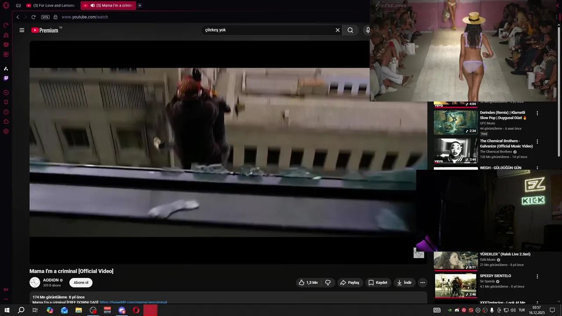Open options for Derinden (Remix) video

[x=537, y=113]
